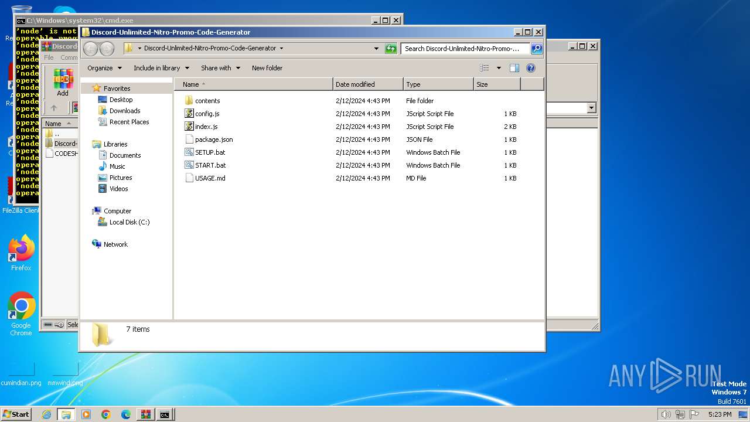Image resolution: width=750 pixels, height=422 pixels.
Task: Sort files by Name column header
Action: tap(253, 84)
